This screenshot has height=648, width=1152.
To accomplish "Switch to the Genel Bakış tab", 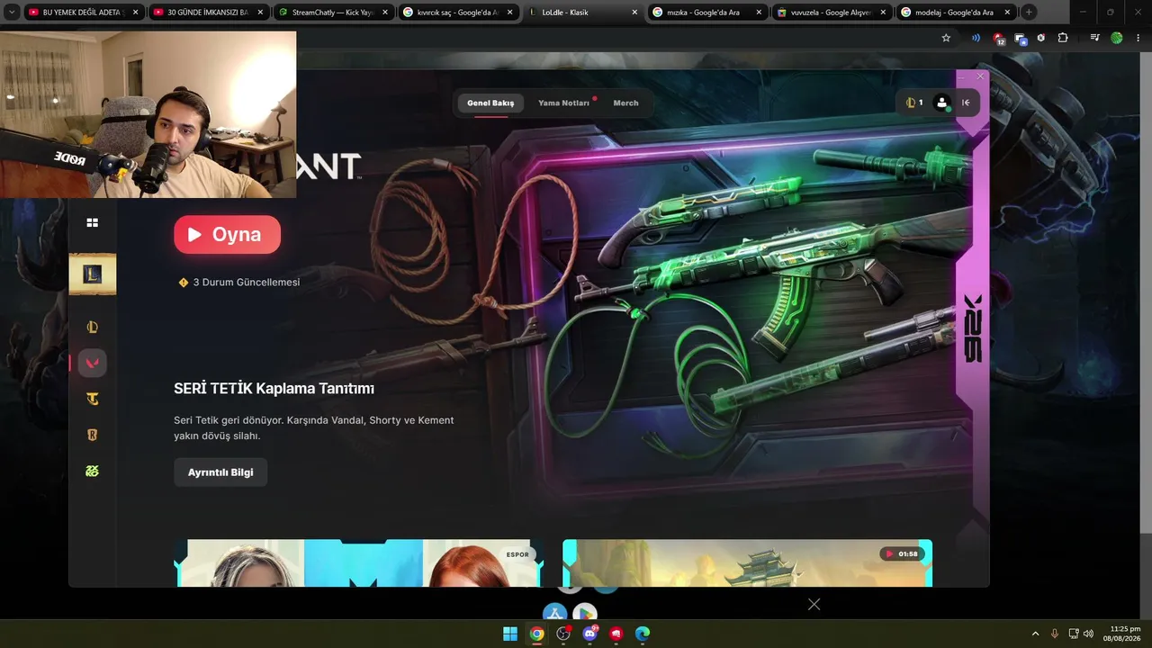I will tap(490, 103).
